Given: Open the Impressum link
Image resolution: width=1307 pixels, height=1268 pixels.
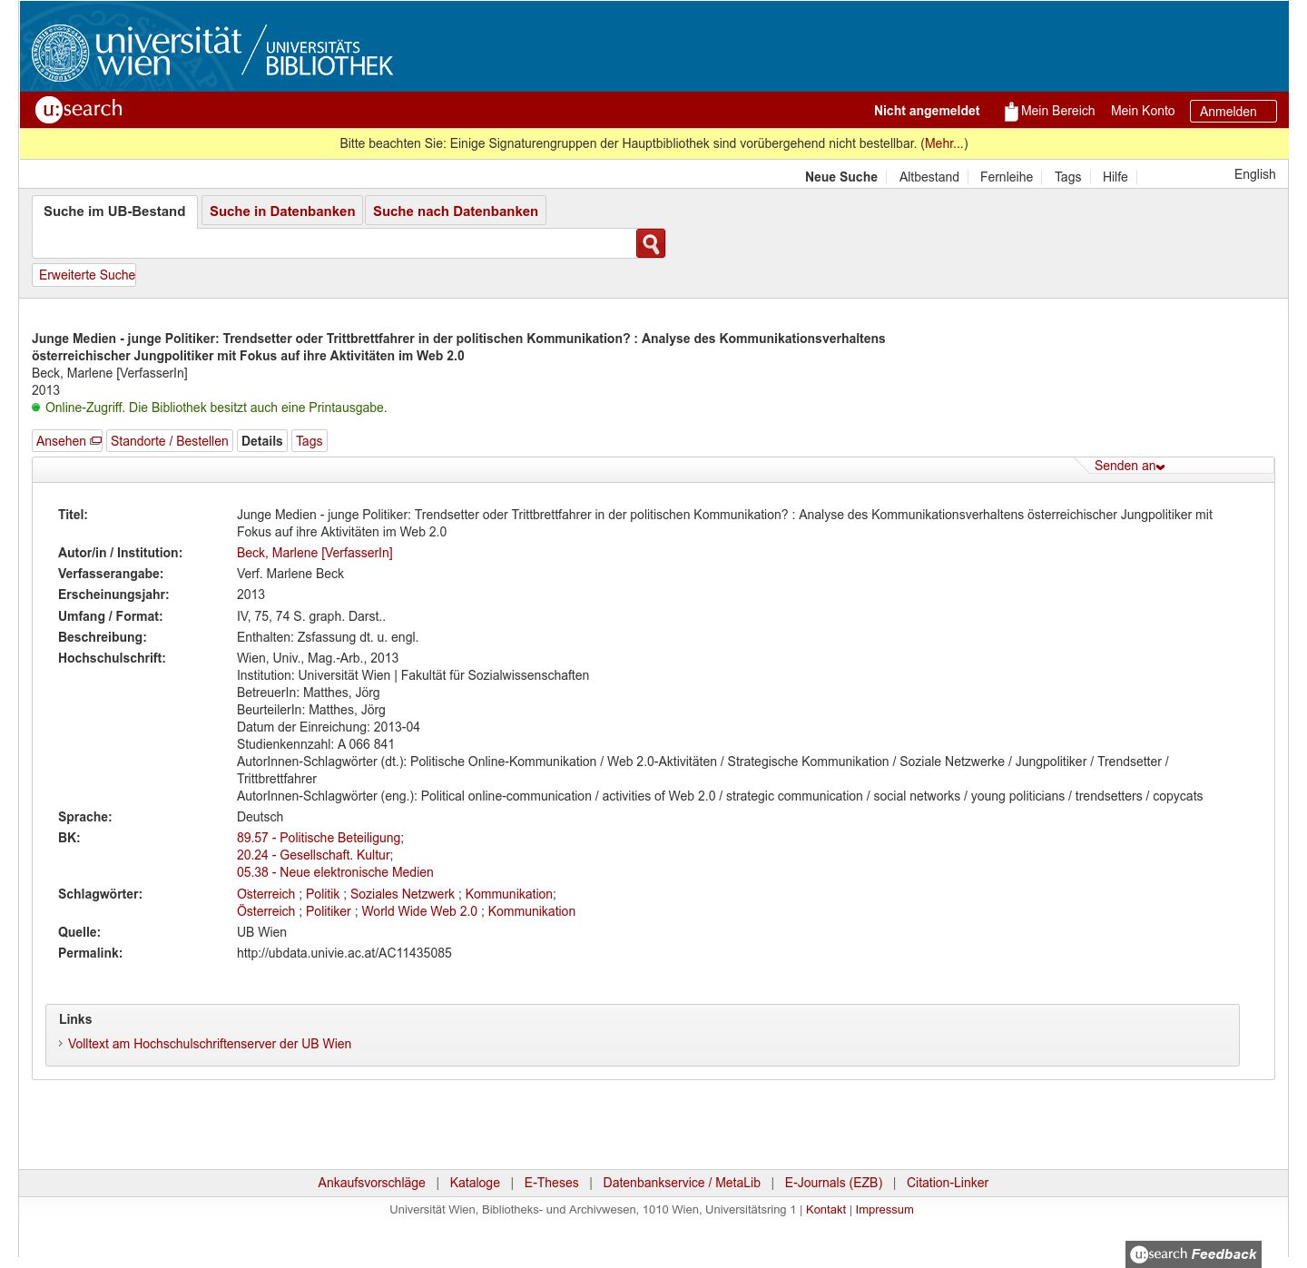Looking at the screenshot, I should [884, 1210].
